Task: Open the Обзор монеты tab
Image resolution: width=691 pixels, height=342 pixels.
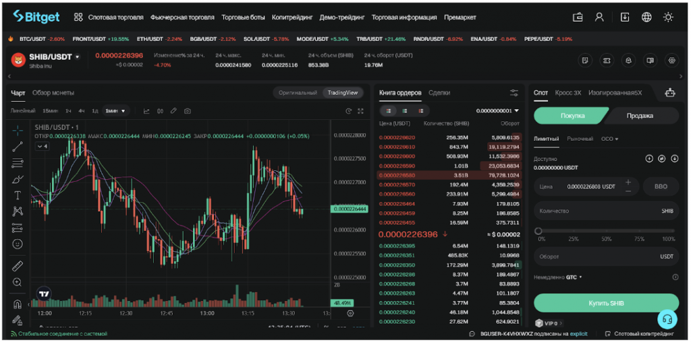Action: pos(53,92)
